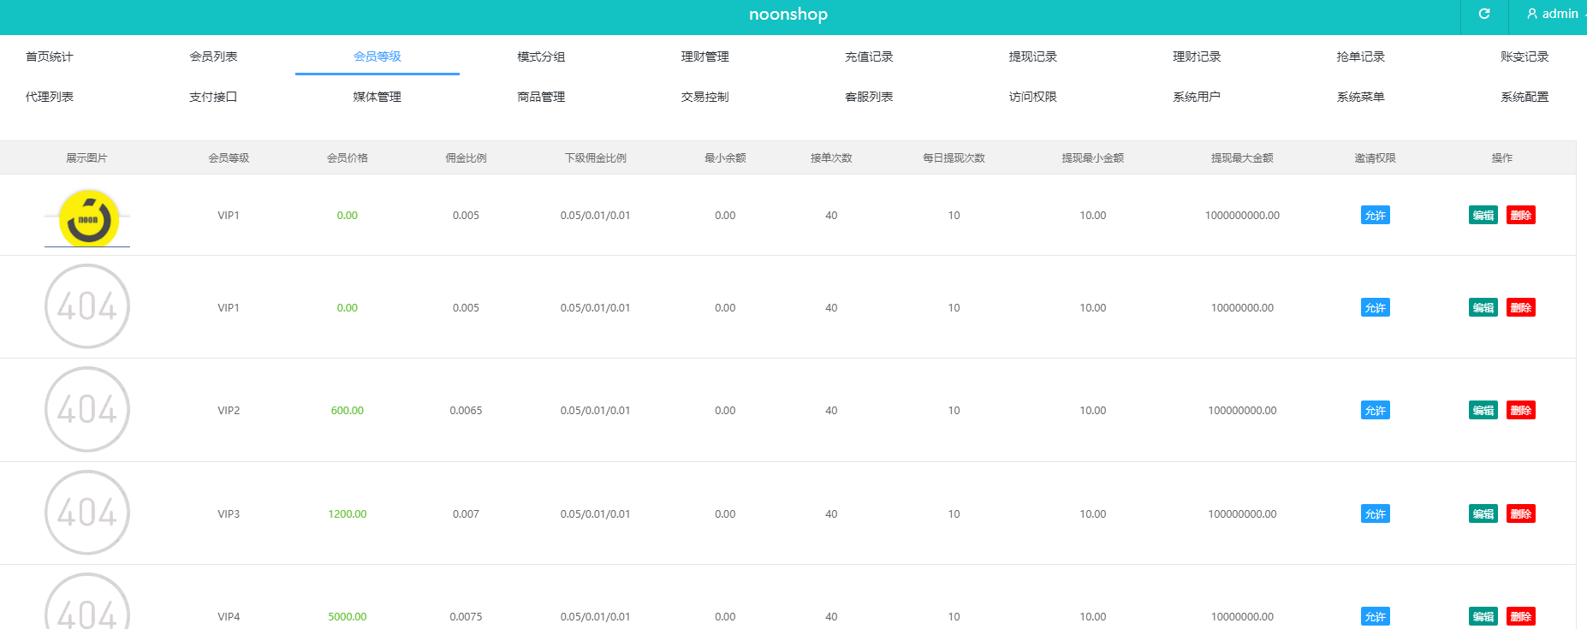Click the refresh icon in the top bar
This screenshot has height=629, width=1587.
1484,14
